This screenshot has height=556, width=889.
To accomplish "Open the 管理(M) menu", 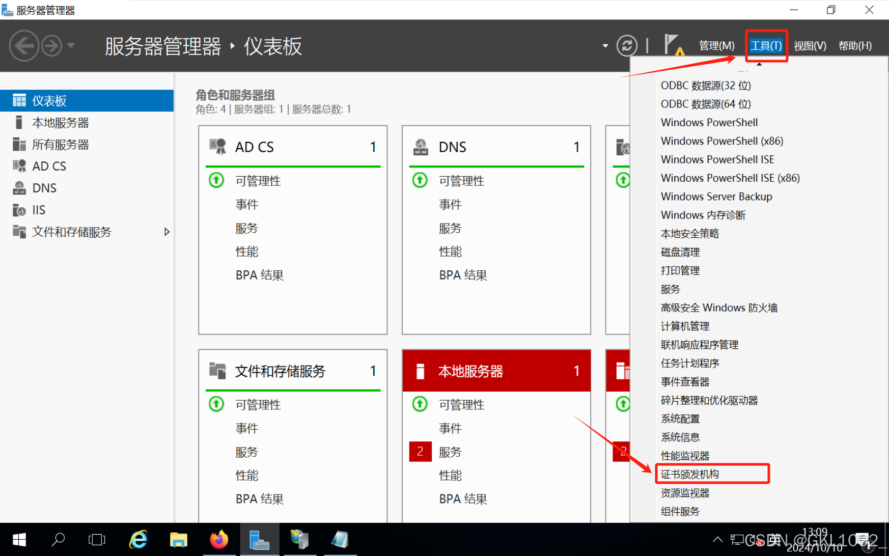I will point(717,46).
